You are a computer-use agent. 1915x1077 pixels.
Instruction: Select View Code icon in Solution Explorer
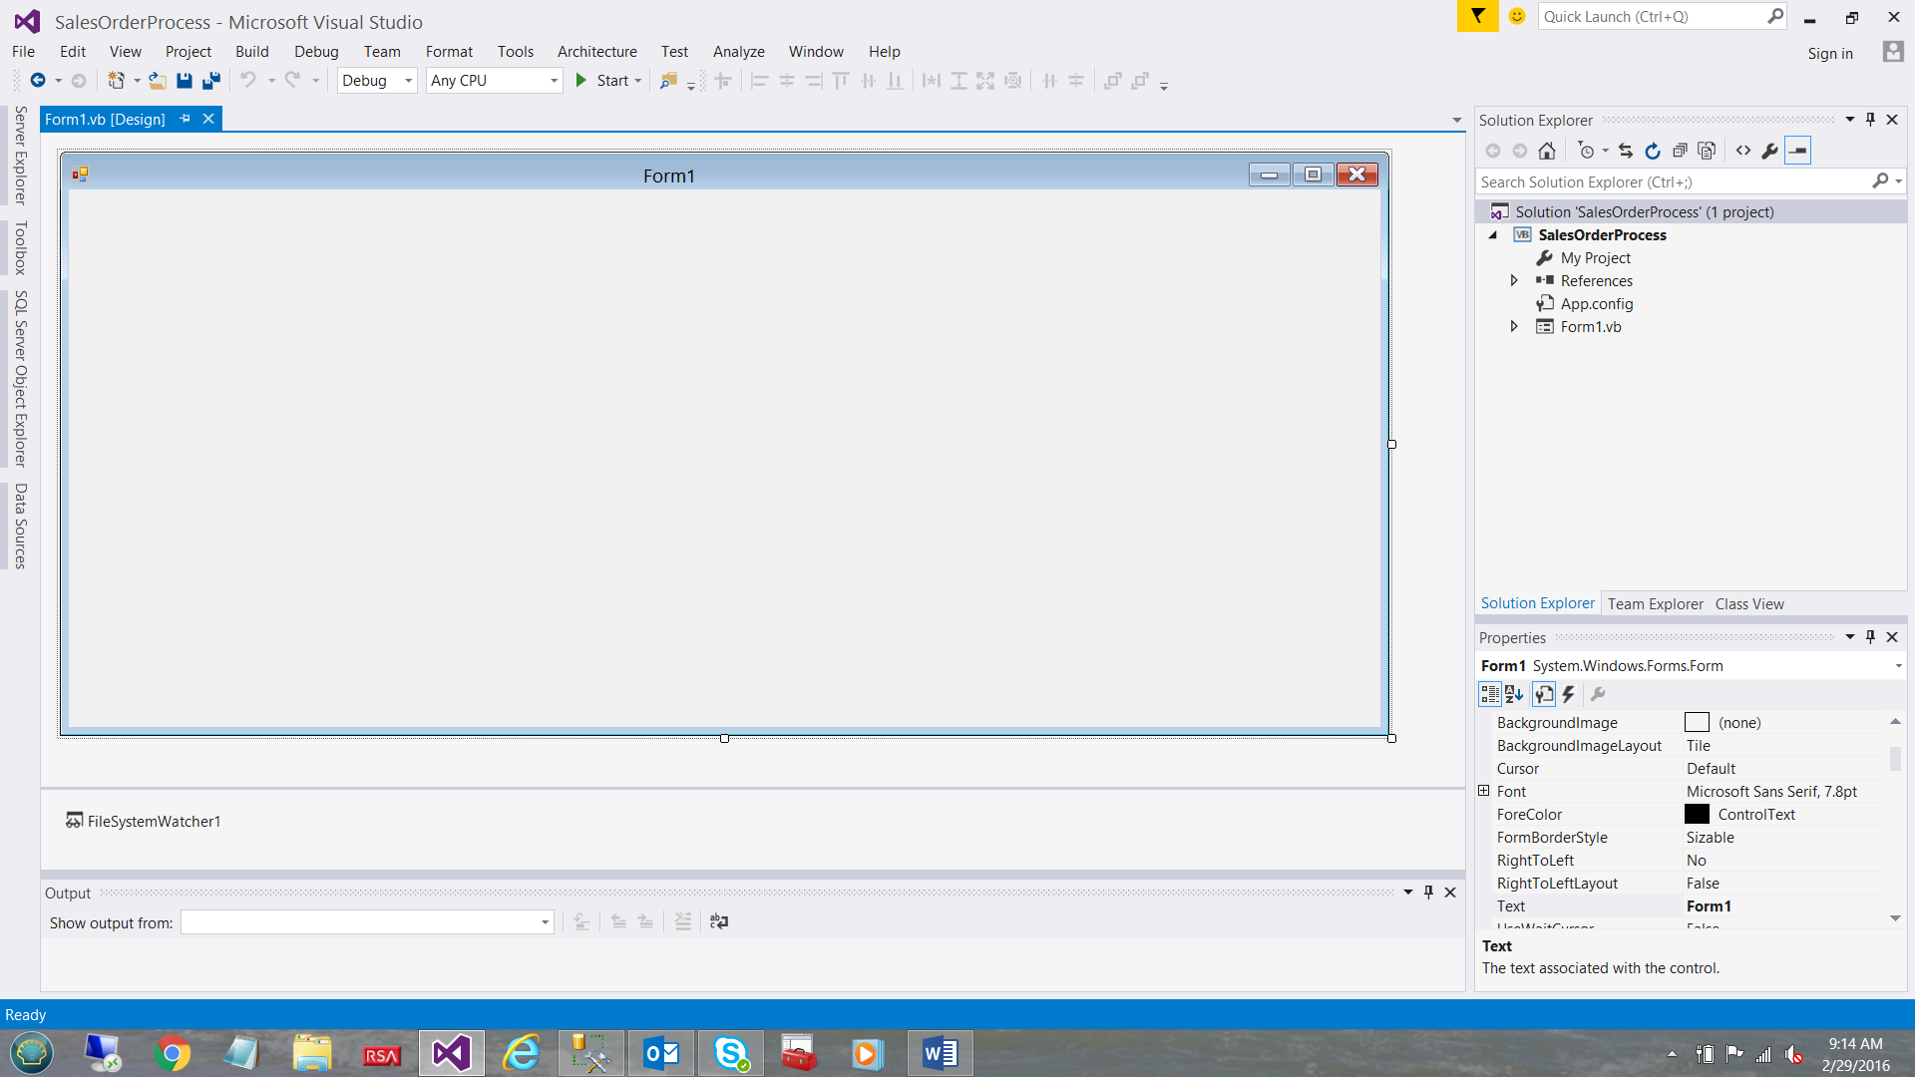[1743, 151]
